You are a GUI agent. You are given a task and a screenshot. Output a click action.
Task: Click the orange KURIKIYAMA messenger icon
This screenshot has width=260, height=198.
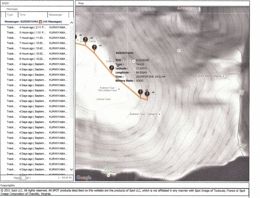tap(40, 22)
